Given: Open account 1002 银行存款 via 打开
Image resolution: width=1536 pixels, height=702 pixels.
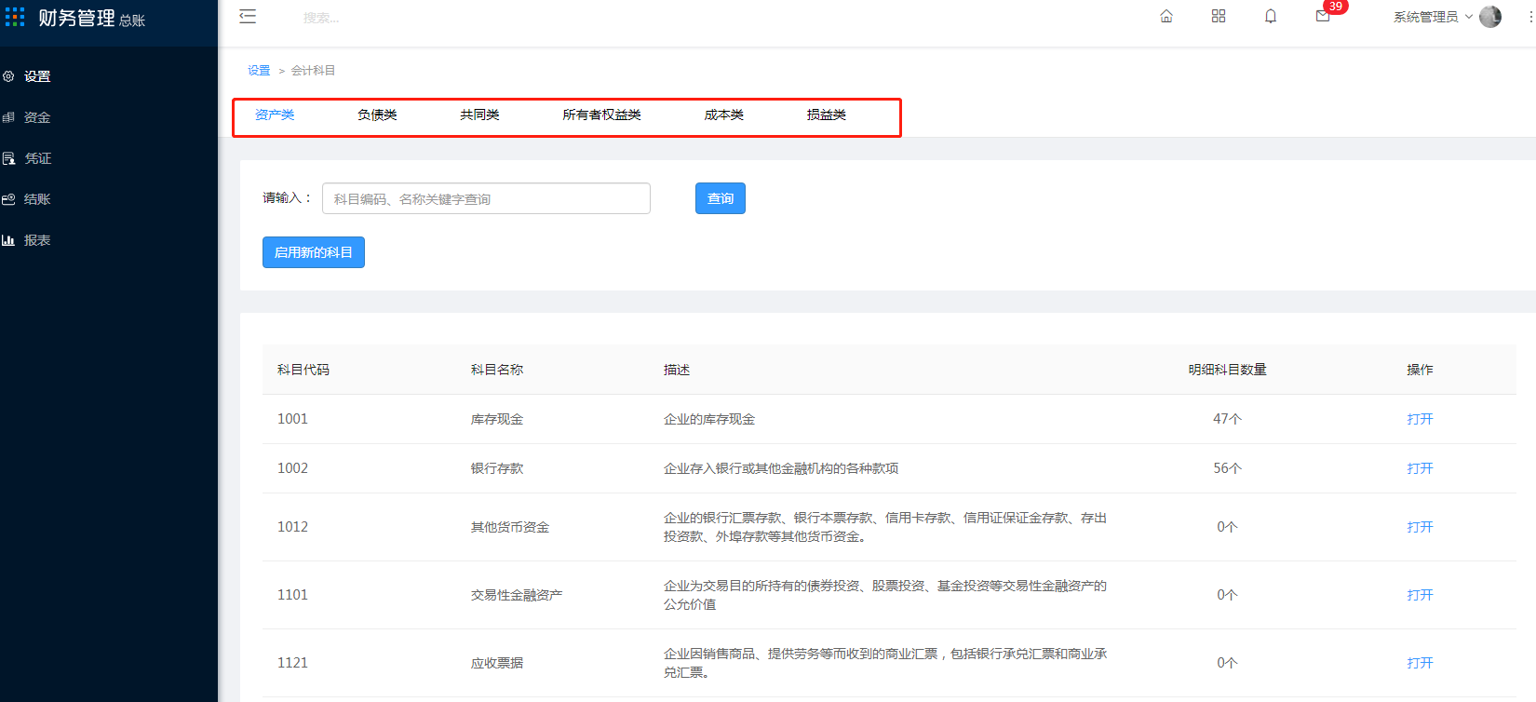Looking at the screenshot, I should pos(1420,468).
